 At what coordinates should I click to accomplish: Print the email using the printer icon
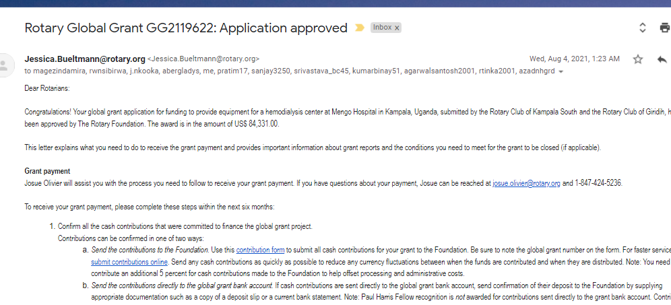coord(665,28)
